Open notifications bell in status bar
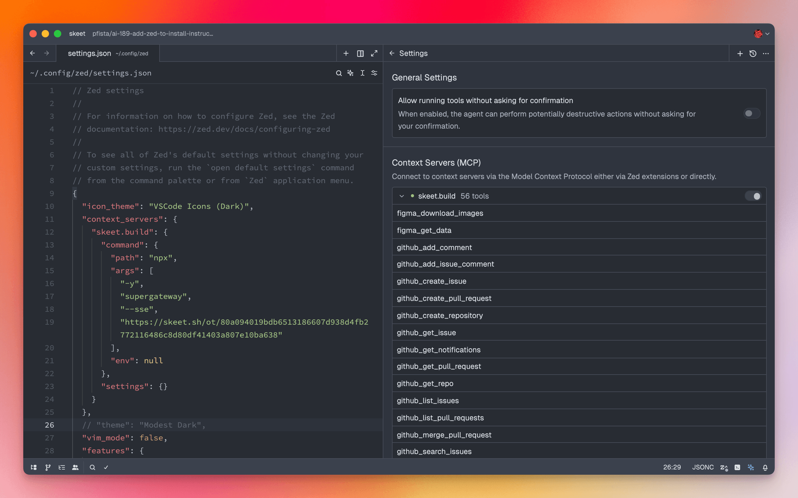The height and width of the screenshot is (498, 798). (765, 467)
